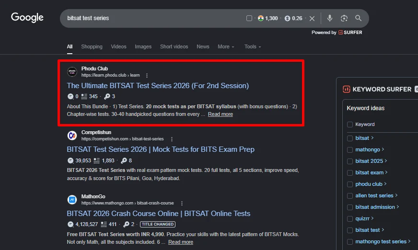Tick the Keyword header select-all checkbox
Screen dimensions: 418x250
350,125
